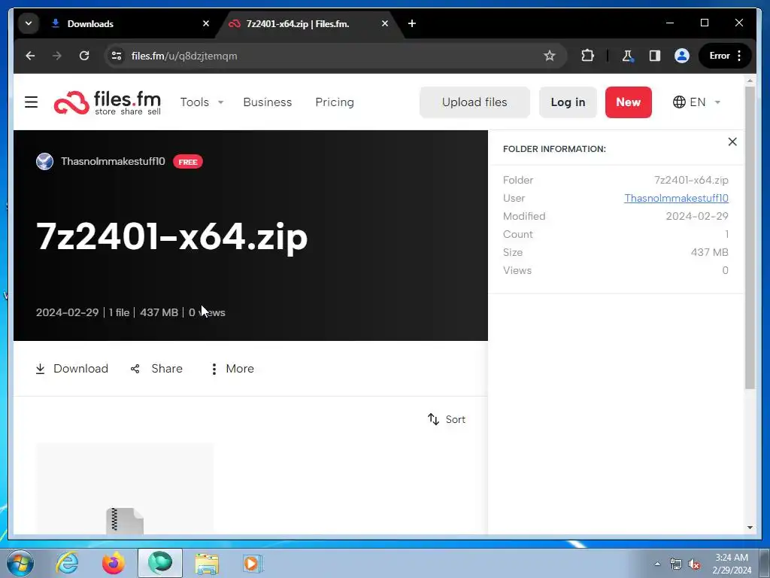Toggle the browser side panel
Viewport: 770px width, 578px height.
tap(655, 56)
